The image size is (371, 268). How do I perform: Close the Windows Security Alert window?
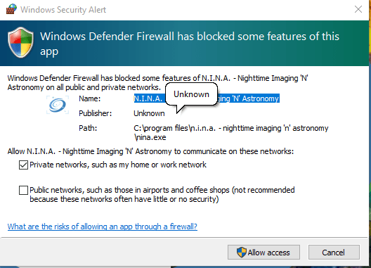point(358,9)
